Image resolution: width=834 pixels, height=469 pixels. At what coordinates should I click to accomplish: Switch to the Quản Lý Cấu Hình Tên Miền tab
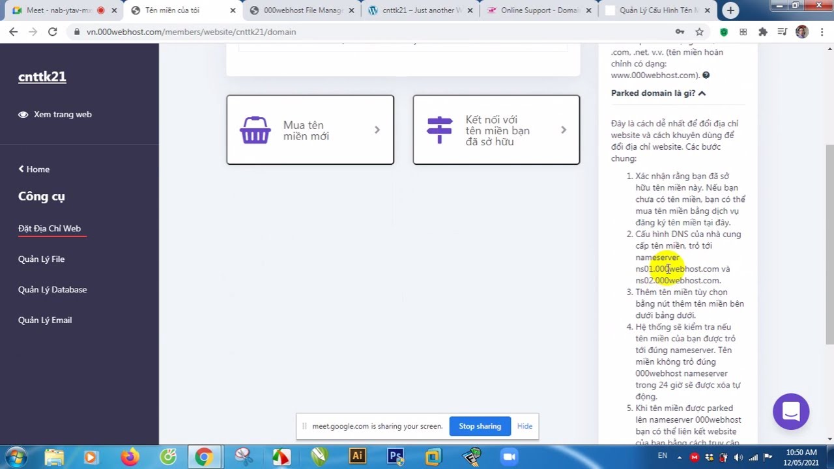pyautogui.click(x=658, y=10)
